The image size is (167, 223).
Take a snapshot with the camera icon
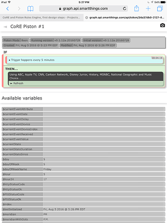[x=163, y=25]
